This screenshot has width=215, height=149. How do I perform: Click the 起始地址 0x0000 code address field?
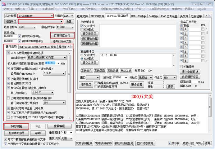(x=11, y=36)
